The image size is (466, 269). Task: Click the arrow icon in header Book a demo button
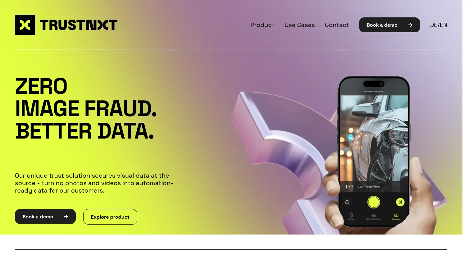[x=410, y=25]
